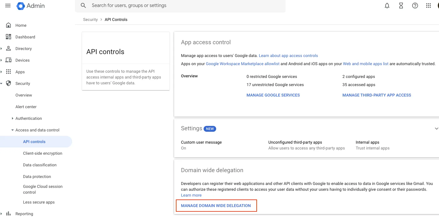Open the notifications bell
Image resolution: width=439 pixels, height=221 pixels.
click(x=387, y=6)
